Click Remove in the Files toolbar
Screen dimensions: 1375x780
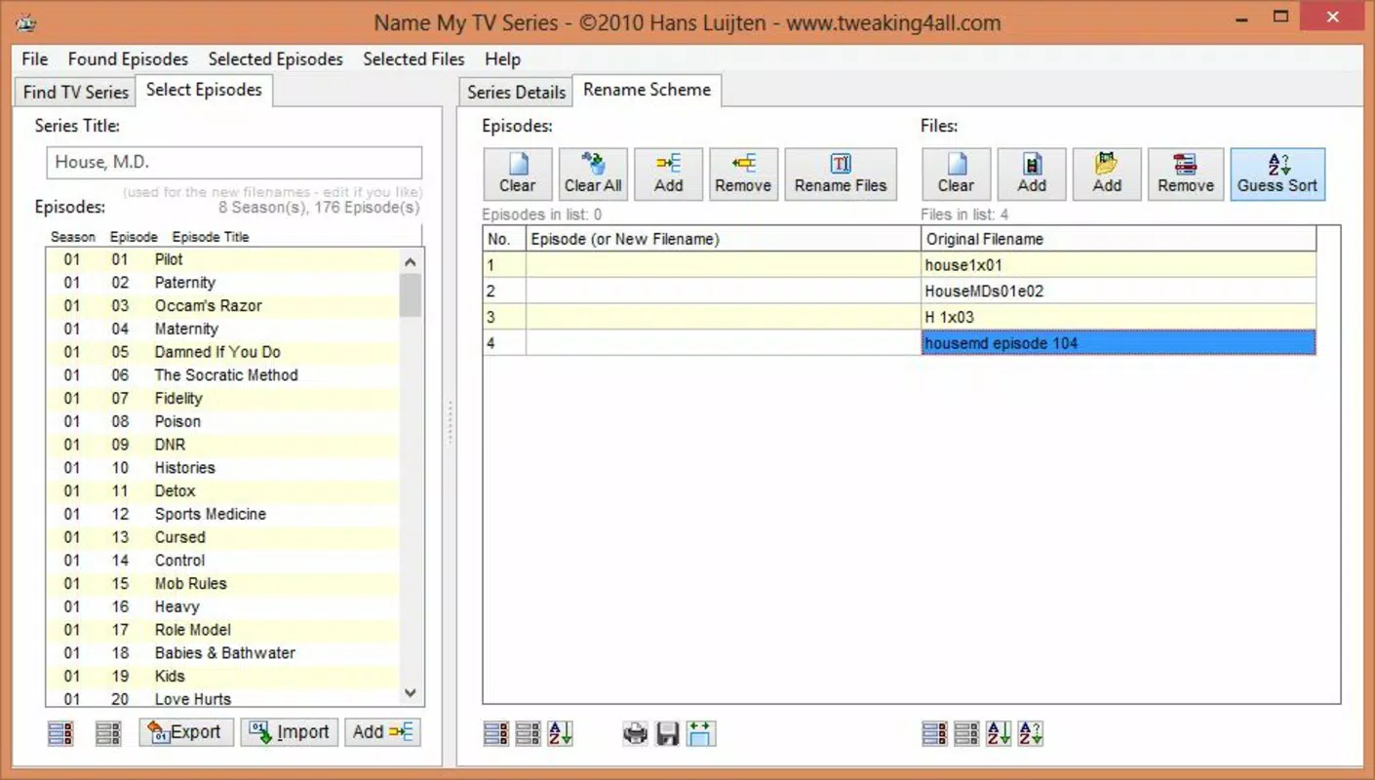(x=1186, y=175)
